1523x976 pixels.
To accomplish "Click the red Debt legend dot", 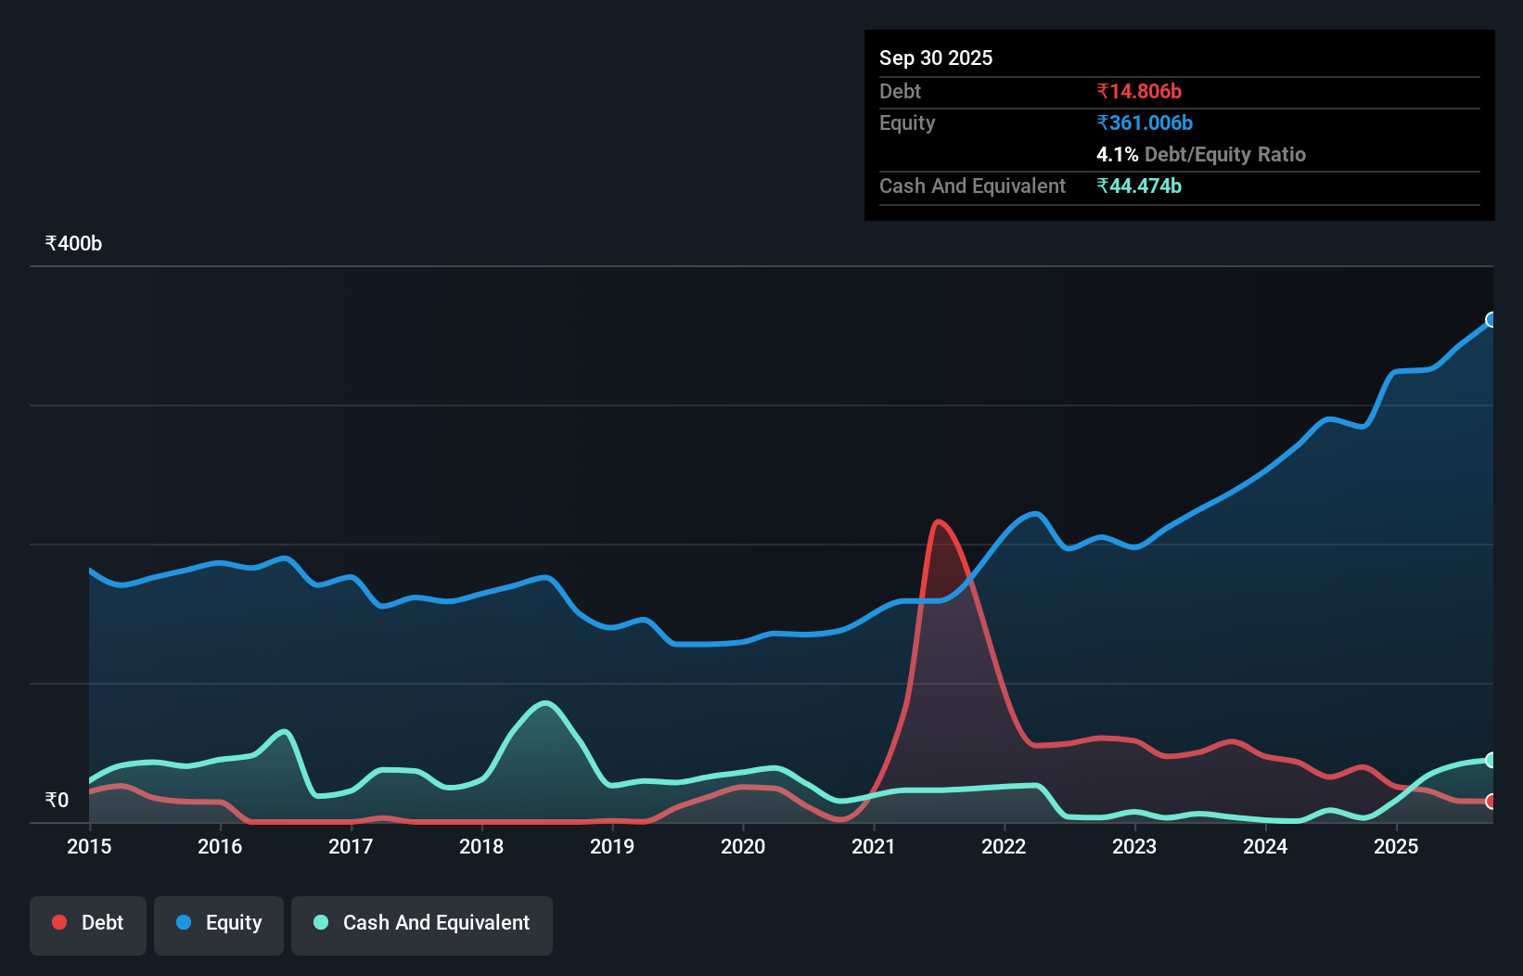I will (58, 922).
